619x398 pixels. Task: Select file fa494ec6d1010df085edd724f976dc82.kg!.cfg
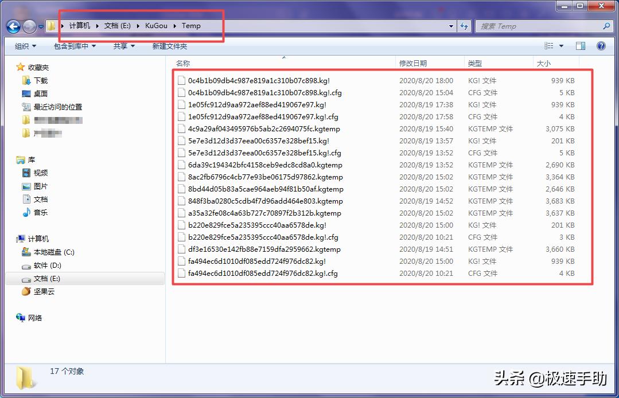(x=263, y=273)
